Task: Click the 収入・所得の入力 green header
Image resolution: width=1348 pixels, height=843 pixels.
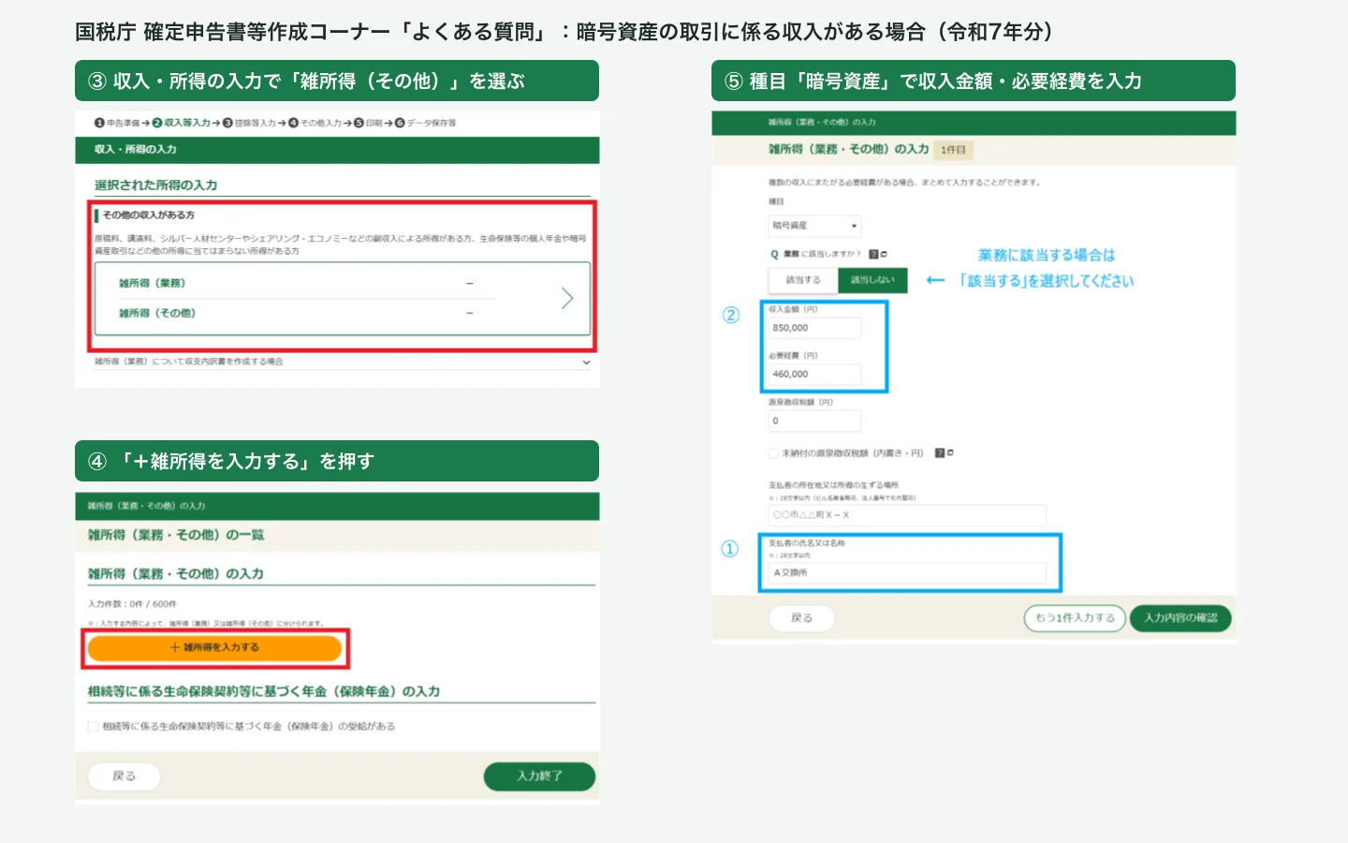Action: [337, 150]
